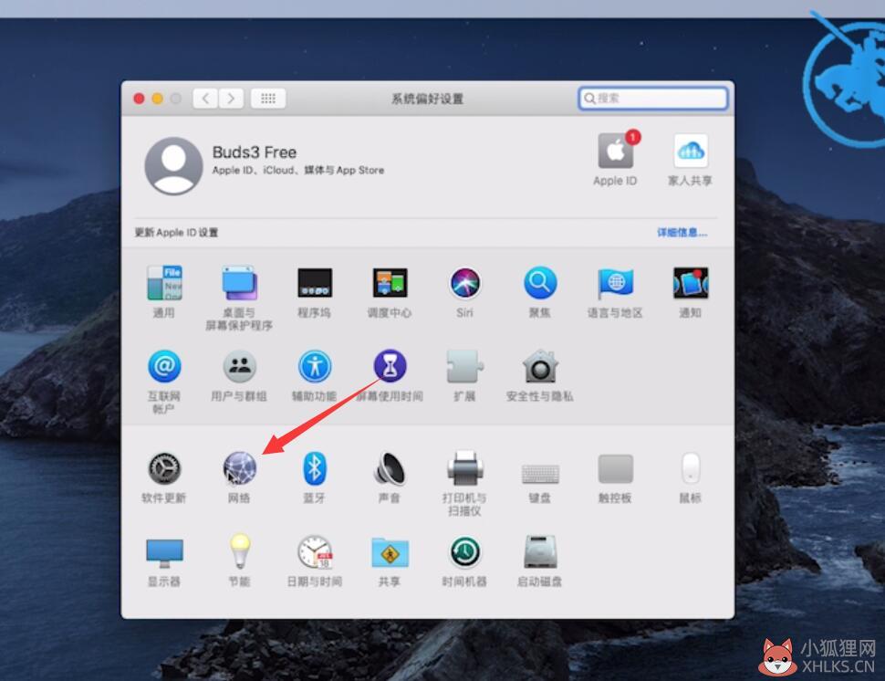Screen dimensions: 885x681
Task: Open Displays (显示器) preferences
Action: [163, 552]
